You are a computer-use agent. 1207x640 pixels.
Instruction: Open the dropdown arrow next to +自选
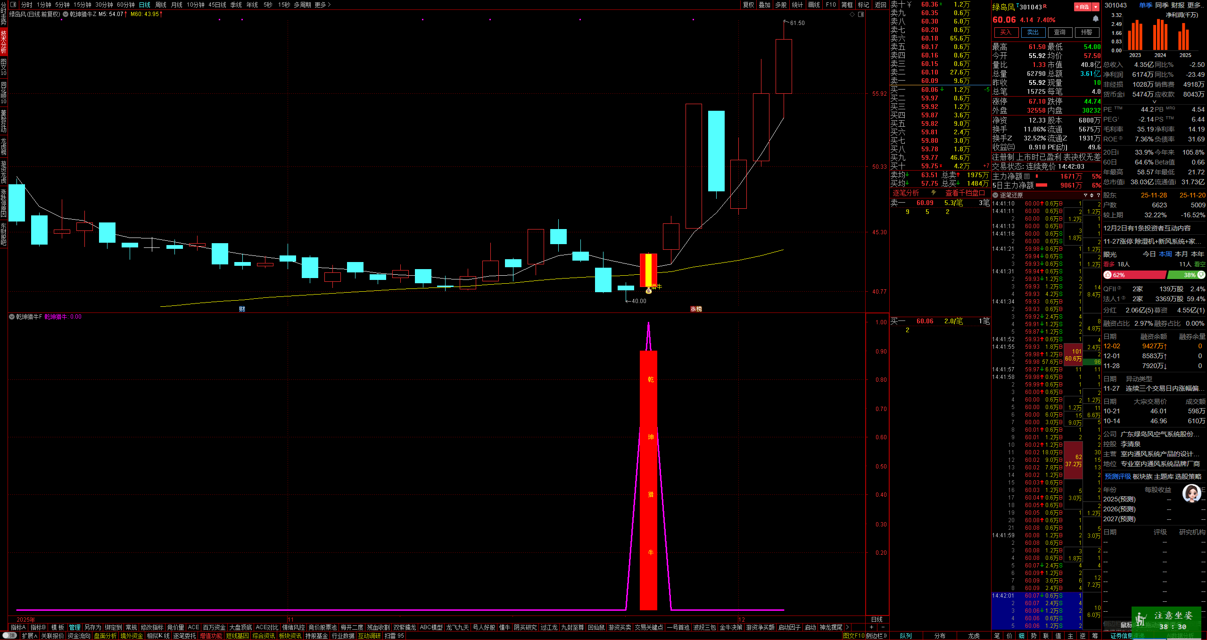click(1096, 7)
